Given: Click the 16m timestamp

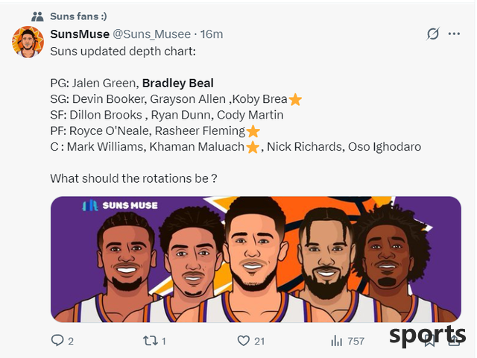Looking at the screenshot, I should 212,34.
